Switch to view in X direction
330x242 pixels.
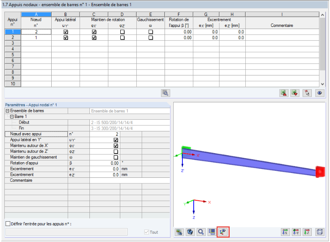pos(285,232)
